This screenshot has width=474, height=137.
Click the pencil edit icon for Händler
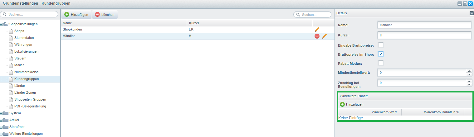click(x=324, y=36)
